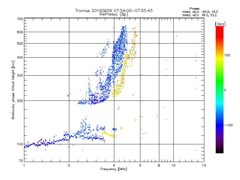Click the y-axis '200' tick label
Image resolution: width=240 pixels, height=180 pixels.
(20, 101)
